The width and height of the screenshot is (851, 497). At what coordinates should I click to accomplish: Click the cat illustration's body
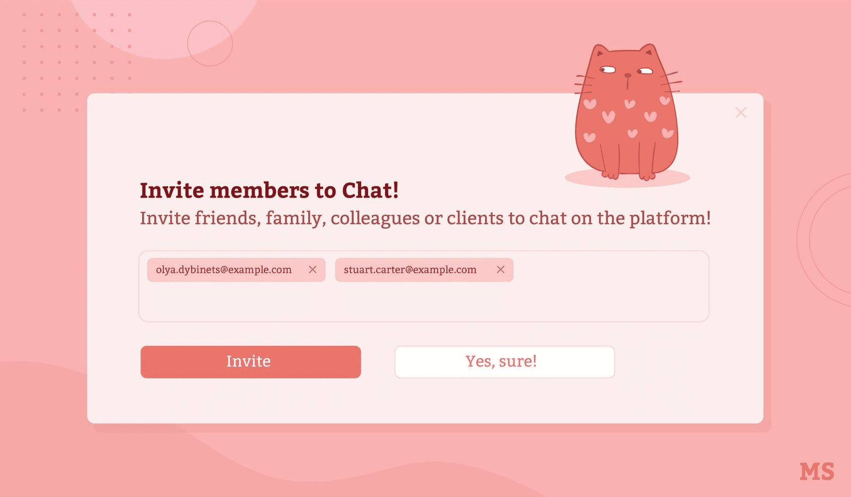point(627,128)
